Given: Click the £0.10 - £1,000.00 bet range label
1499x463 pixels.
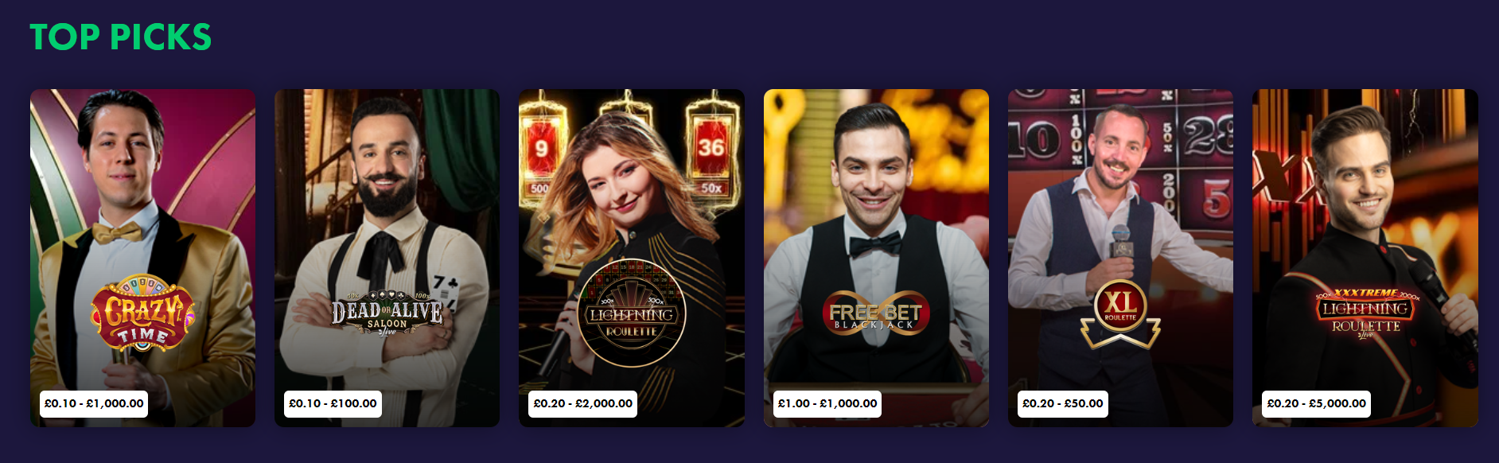Looking at the screenshot, I should coord(94,403).
